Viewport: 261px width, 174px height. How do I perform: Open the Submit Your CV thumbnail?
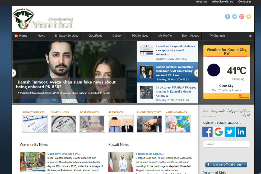coord(35,124)
